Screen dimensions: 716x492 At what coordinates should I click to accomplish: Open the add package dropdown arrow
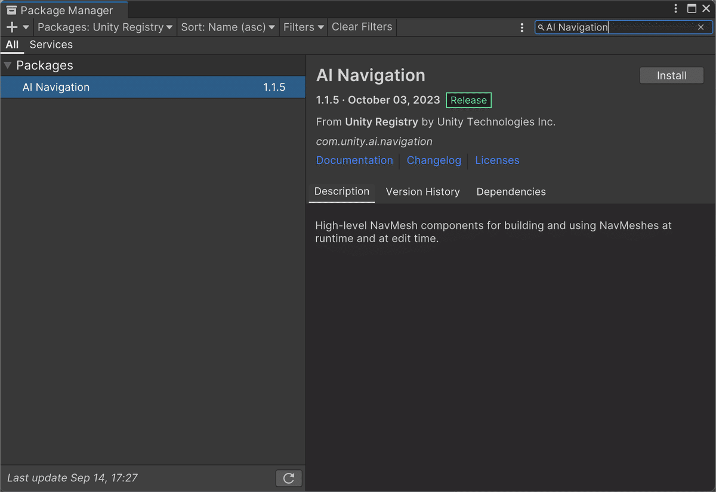pos(26,27)
